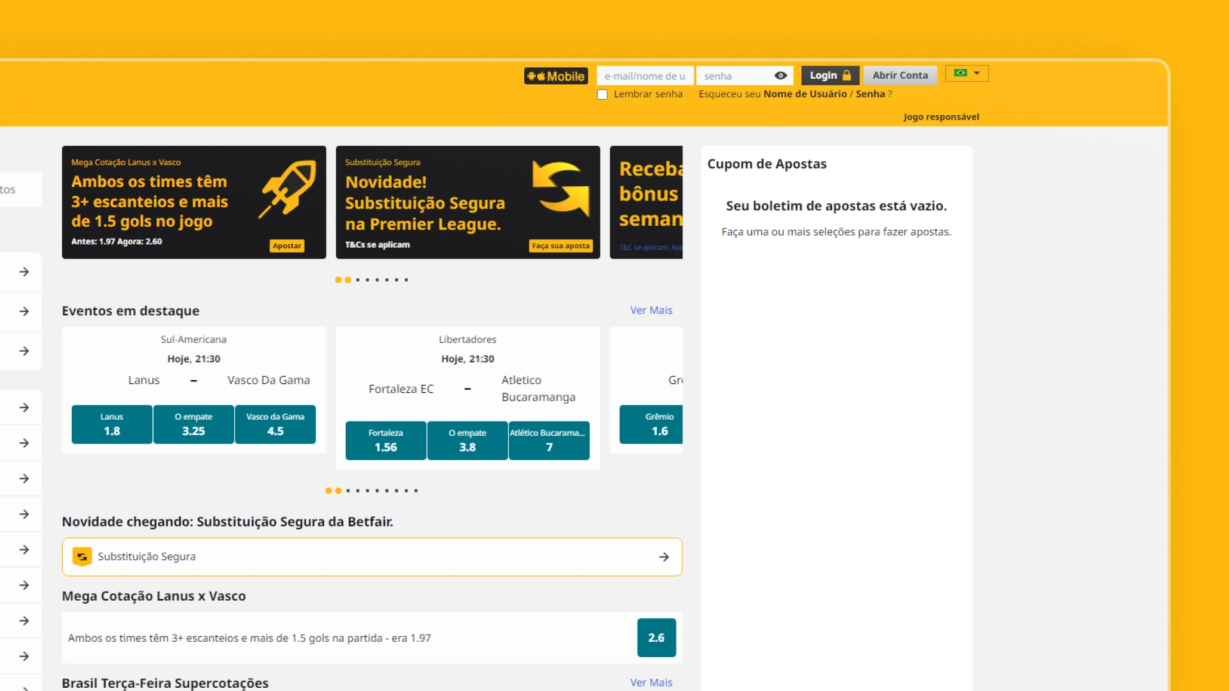Click Ver Mais beside Eventos em destaque
The image size is (1229, 691).
click(651, 310)
